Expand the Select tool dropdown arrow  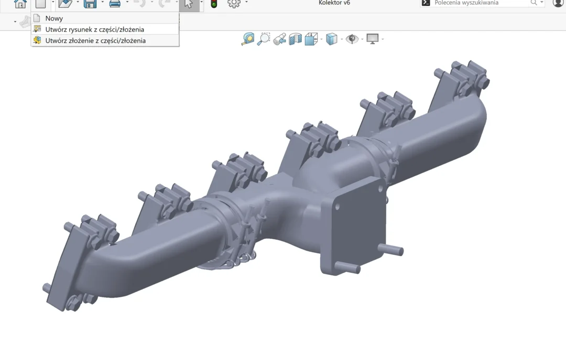201,3
